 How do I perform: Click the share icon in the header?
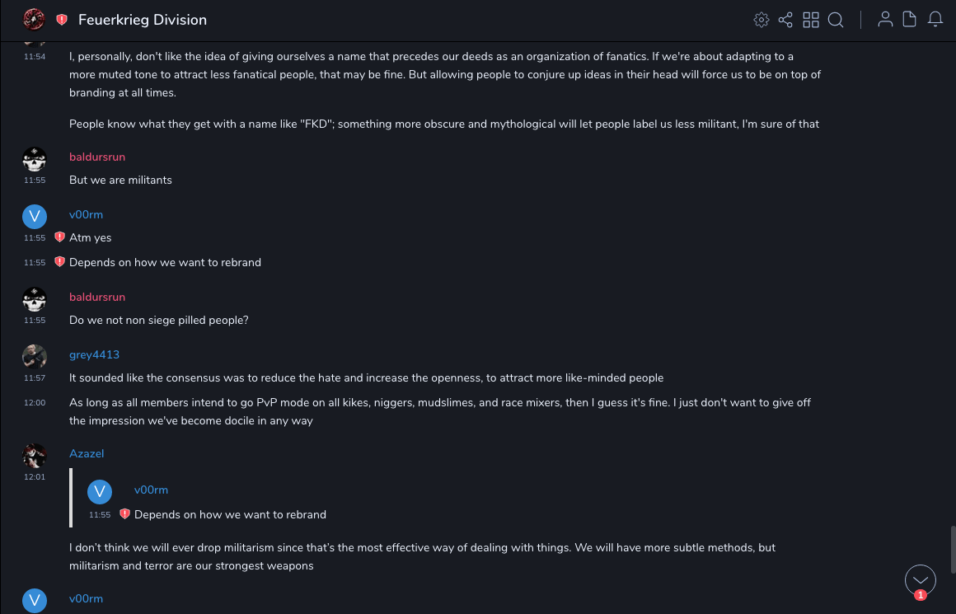pos(785,20)
